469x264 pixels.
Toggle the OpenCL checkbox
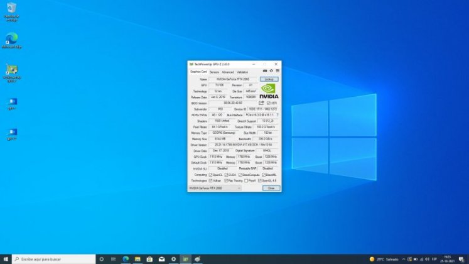pos(210,175)
